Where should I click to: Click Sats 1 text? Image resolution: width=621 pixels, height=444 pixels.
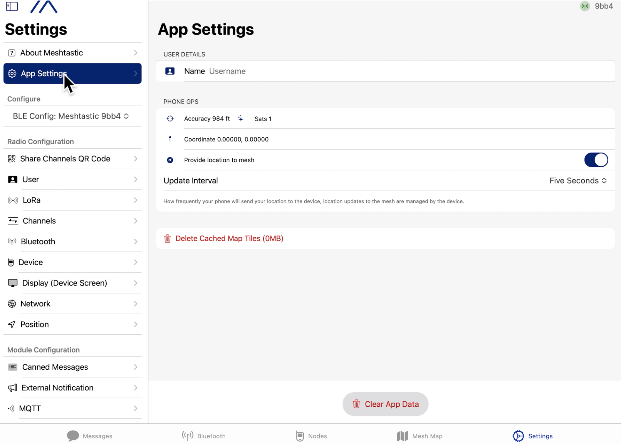point(263,119)
